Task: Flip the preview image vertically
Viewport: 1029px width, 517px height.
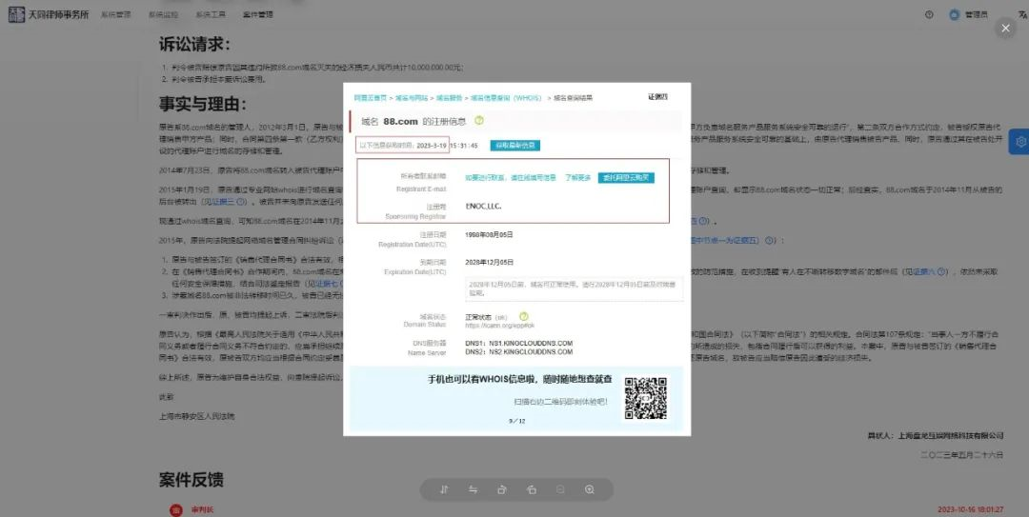Action: coord(444,489)
